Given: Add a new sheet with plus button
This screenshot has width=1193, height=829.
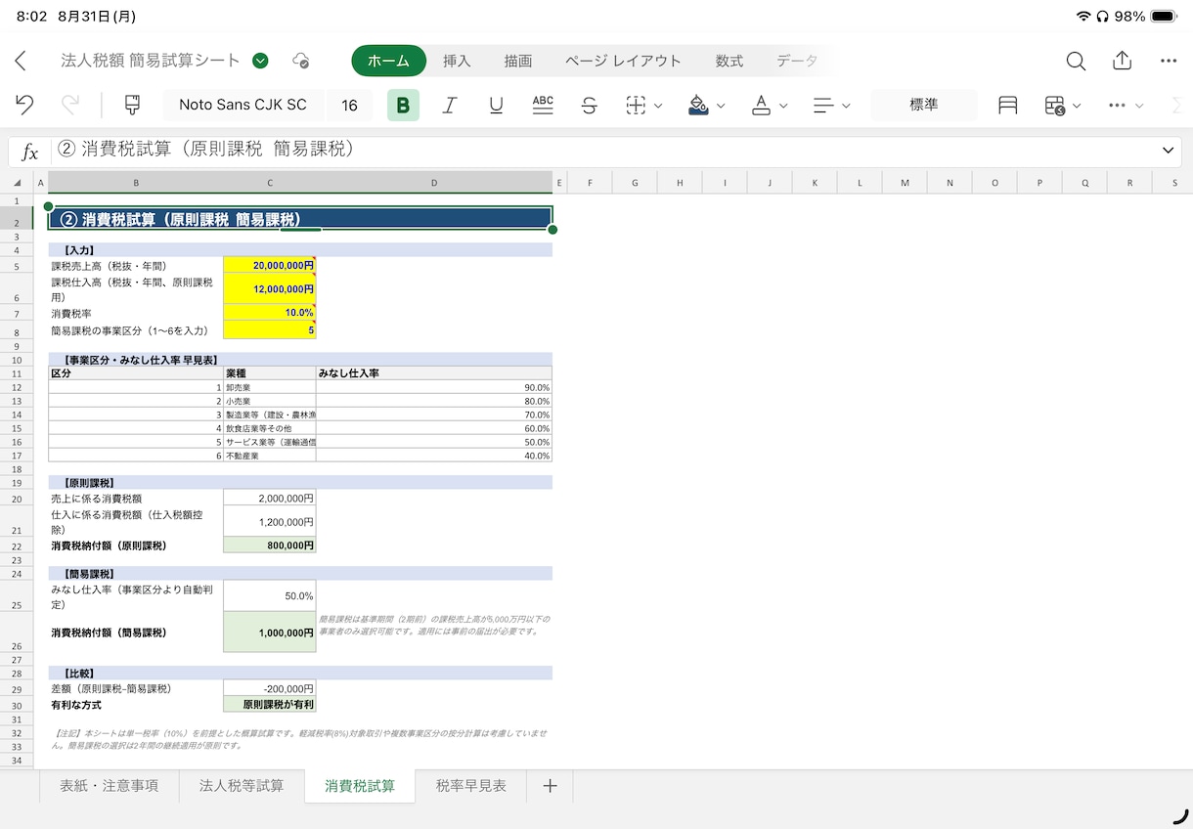Looking at the screenshot, I should tap(551, 786).
